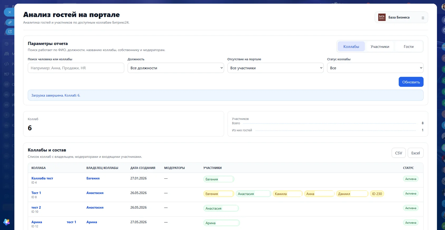This screenshot has height=230, width=445.
Task: Open owner Арина link in ID 12 row
Action: pyautogui.click(x=92, y=222)
